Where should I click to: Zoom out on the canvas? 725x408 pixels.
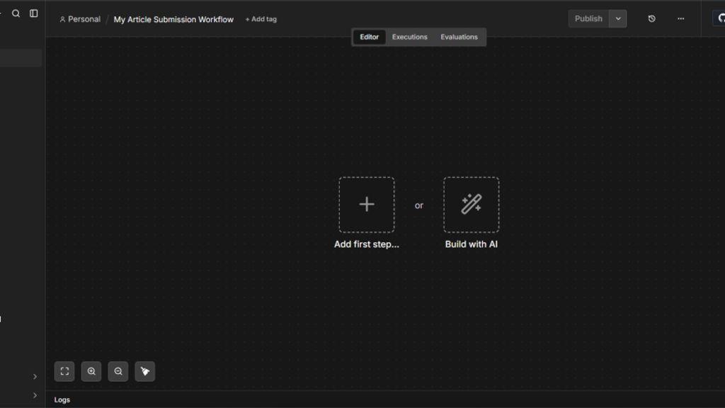tap(118, 371)
